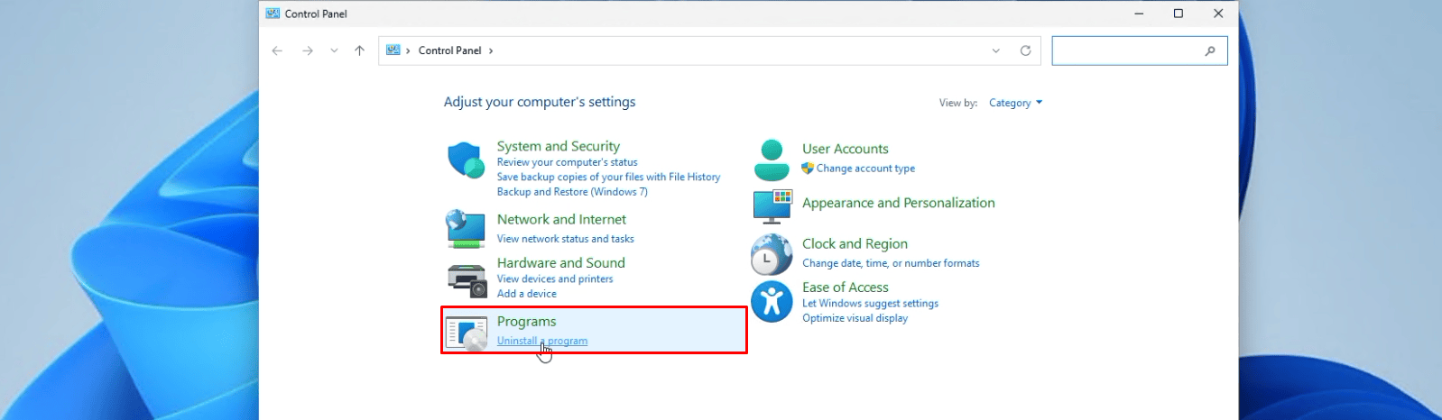Click Change date, time, or number formats
The image size is (1442, 420).
(891, 263)
